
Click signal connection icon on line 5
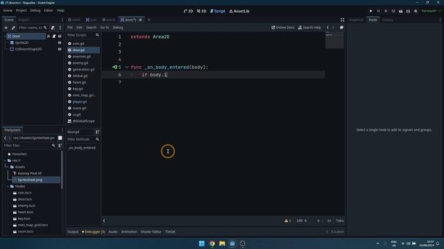point(114,67)
